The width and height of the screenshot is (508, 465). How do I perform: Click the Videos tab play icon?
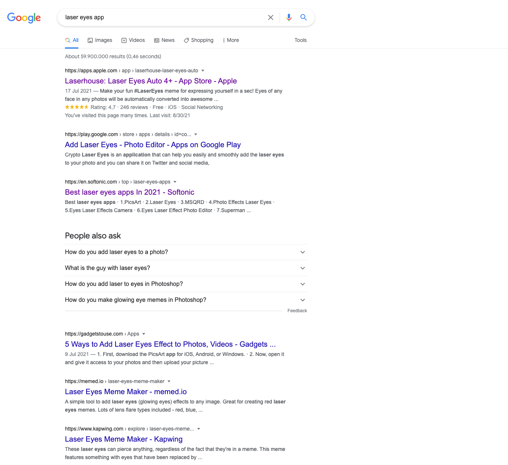(x=123, y=40)
